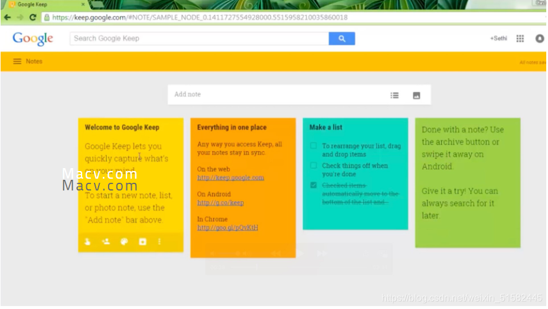Click 'Any way you access Keep' paragraph

click(239, 149)
